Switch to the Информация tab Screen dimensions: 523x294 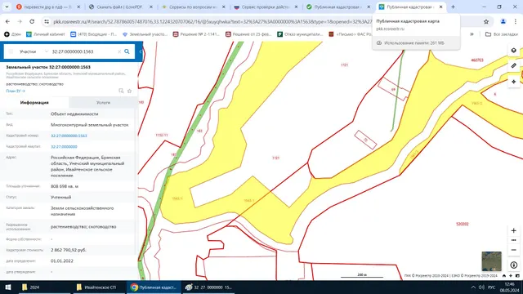point(34,102)
